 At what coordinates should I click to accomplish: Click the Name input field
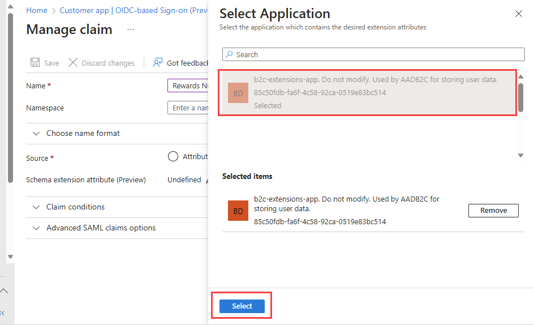pyautogui.click(x=188, y=85)
